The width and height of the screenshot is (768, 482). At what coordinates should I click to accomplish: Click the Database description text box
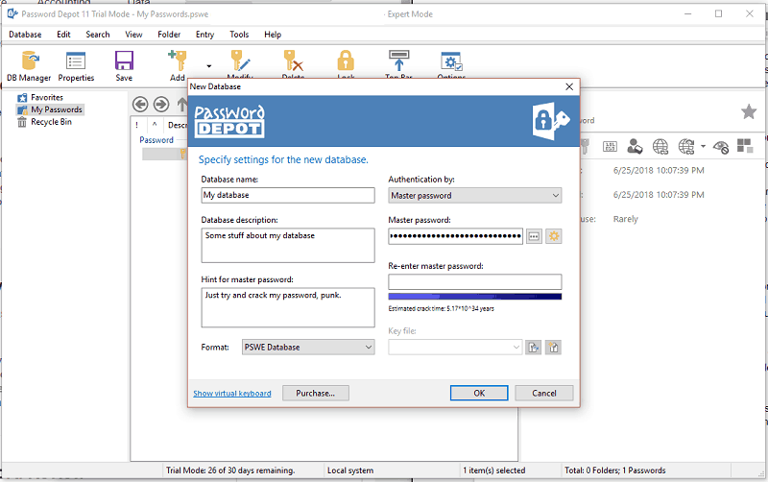288,246
